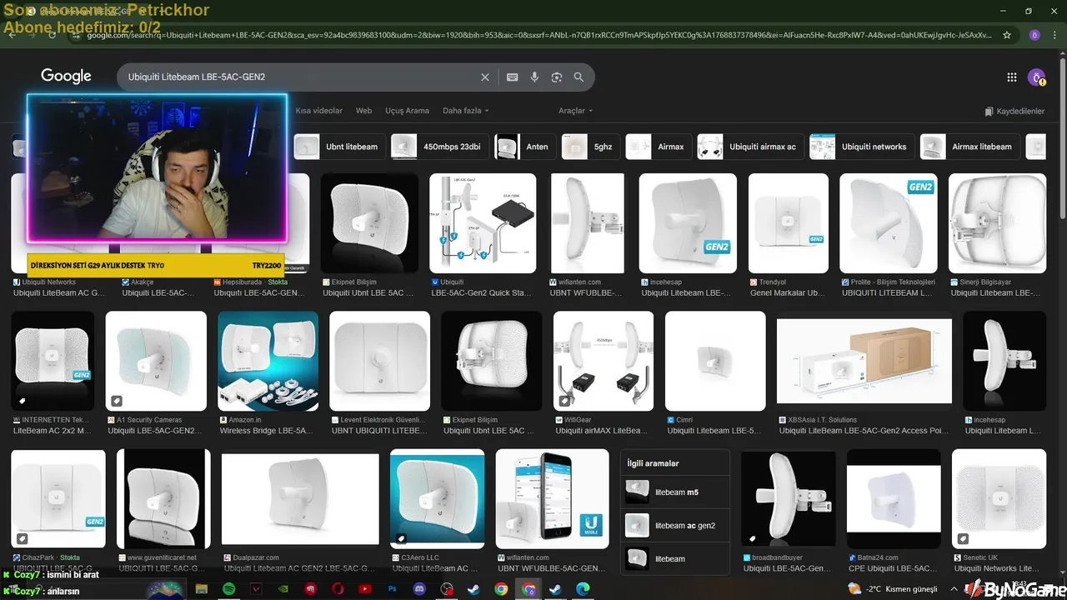
Task: Open Kaydedilenler saved items
Action: (x=1014, y=112)
